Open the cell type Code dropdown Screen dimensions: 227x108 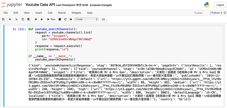(87, 19)
